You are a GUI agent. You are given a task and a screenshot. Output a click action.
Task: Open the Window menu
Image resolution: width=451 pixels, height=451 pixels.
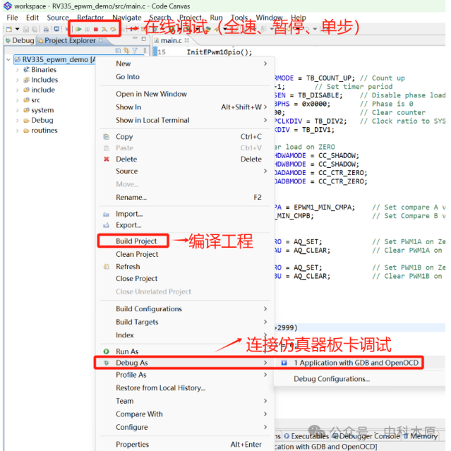(269, 18)
